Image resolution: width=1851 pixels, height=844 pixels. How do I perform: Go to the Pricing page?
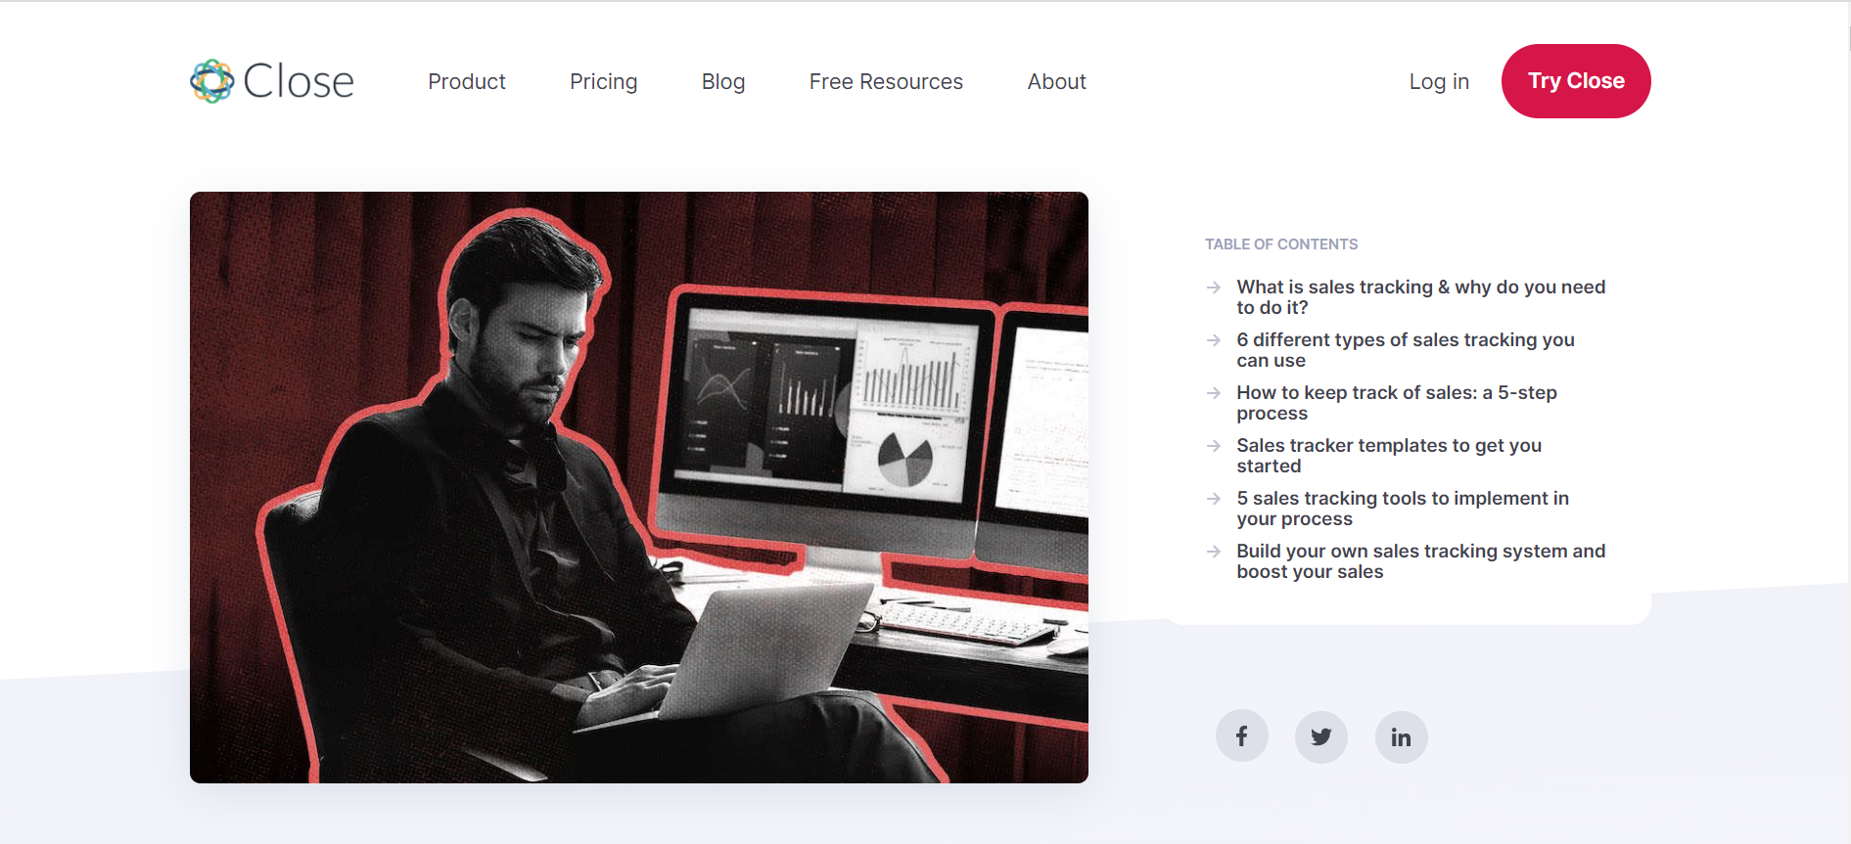coord(603,82)
